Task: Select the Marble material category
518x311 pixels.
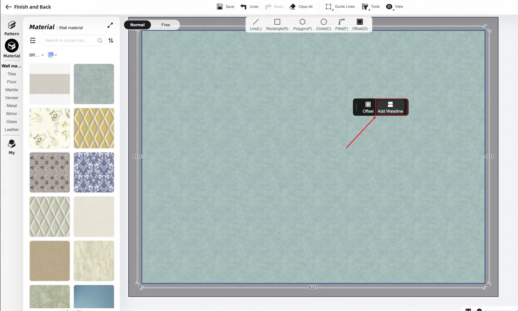Action: click(12, 90)
